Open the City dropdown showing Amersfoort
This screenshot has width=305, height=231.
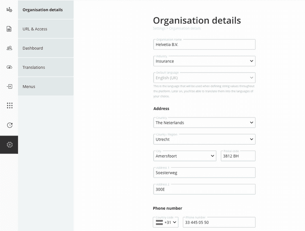[185, 156]
